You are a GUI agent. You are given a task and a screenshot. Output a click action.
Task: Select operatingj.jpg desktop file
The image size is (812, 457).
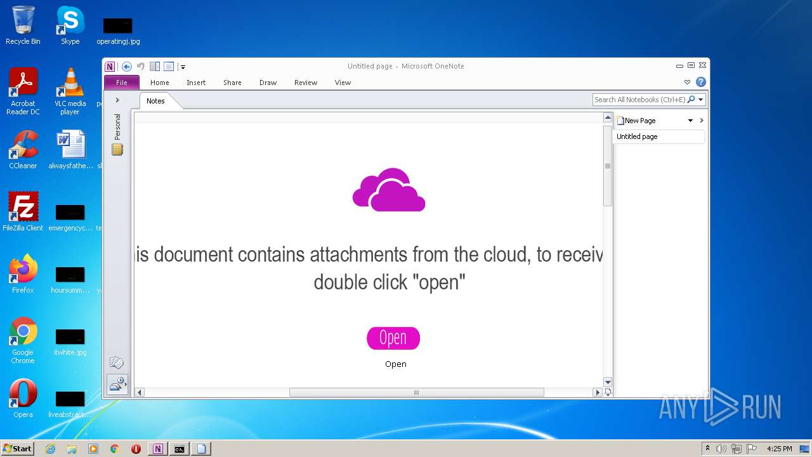(118, 31)
